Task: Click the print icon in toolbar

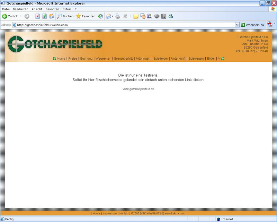Action: tap(118, 16)
